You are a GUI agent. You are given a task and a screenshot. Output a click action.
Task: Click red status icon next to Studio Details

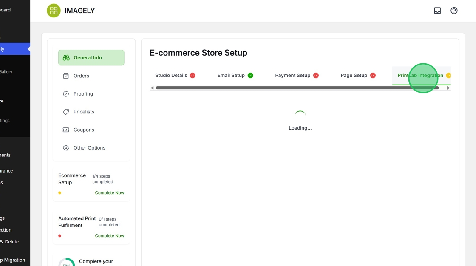[x=193, y=75]
